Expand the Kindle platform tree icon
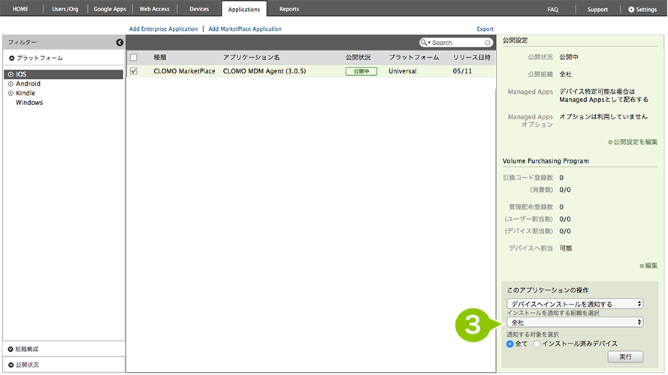Viewport: 668px width, 375px height. tap(11, 93)
